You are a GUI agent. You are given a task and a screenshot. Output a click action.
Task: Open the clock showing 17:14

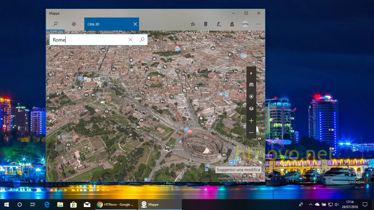[x=350, y=204]
